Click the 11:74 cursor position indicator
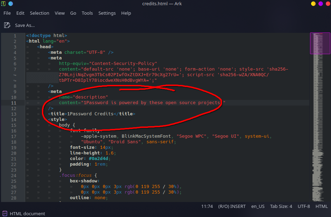The height and width of the screenshot is (217, 331). coord(207,206)
